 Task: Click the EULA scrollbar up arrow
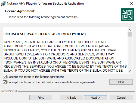pyautogui.click(x=129, y=30)
